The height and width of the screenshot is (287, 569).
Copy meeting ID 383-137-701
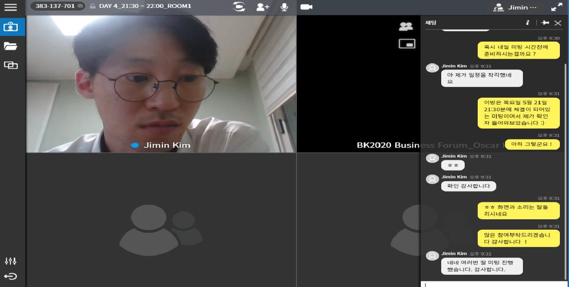point(80,7)
